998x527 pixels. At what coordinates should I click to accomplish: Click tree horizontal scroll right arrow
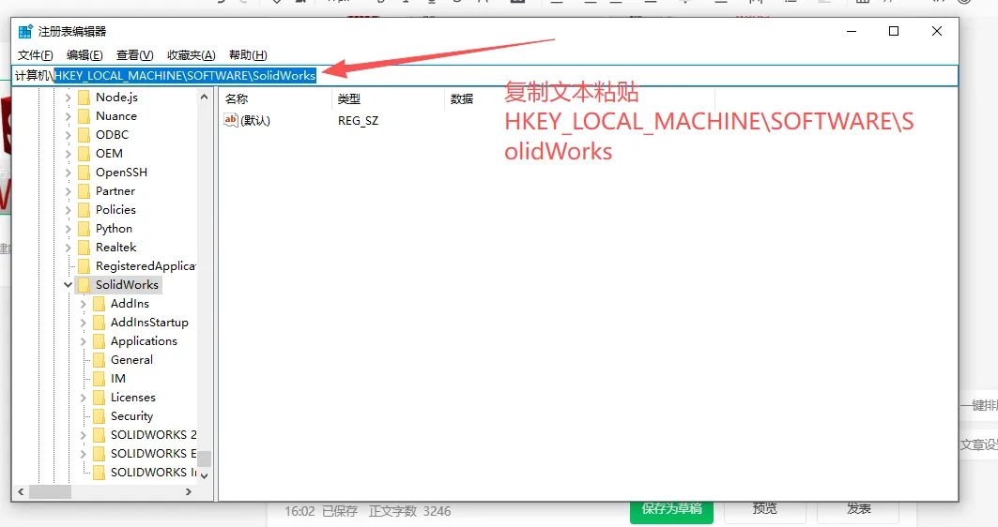[189, 491]
